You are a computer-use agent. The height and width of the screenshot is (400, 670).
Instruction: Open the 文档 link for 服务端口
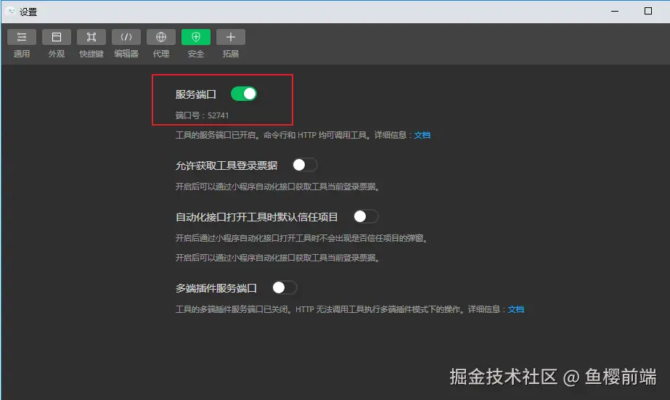422,135
